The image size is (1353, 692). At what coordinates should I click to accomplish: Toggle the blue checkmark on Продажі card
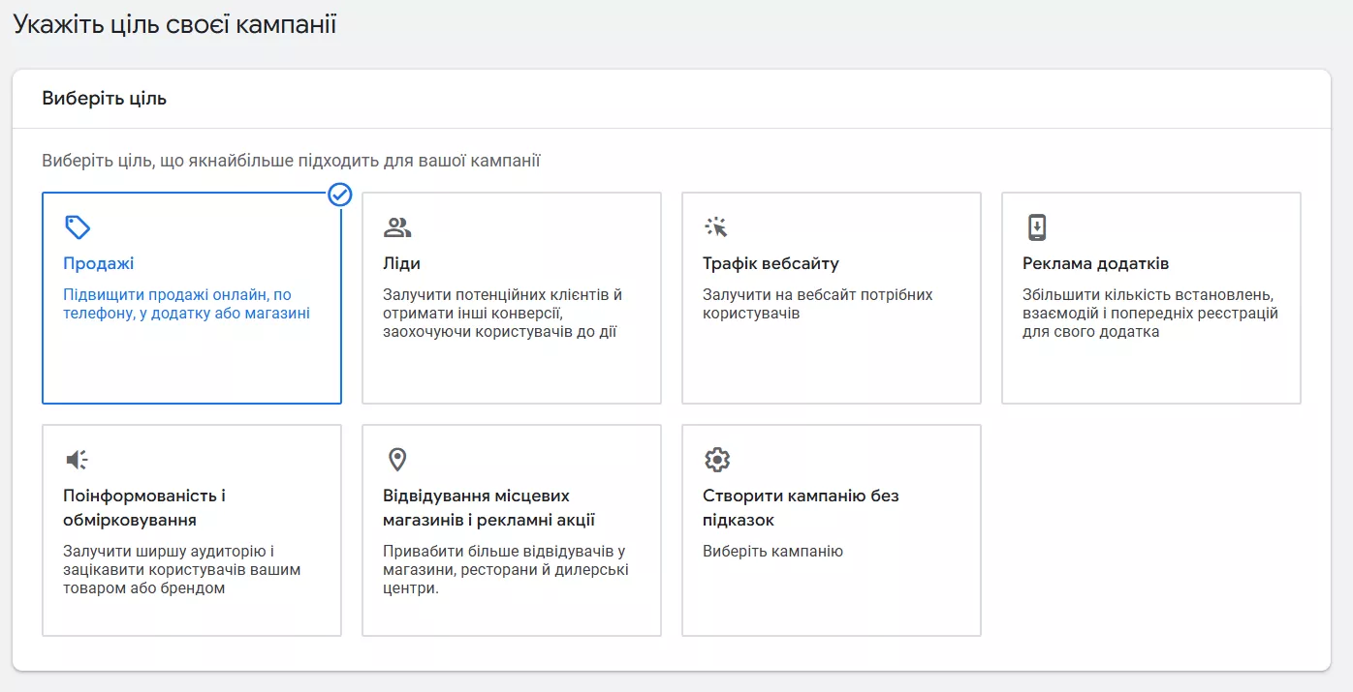339,195
